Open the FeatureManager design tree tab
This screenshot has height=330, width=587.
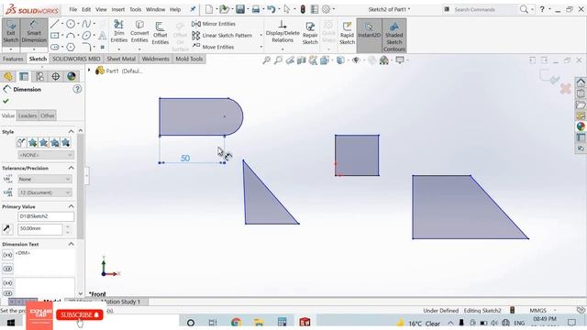click(8, 76)
